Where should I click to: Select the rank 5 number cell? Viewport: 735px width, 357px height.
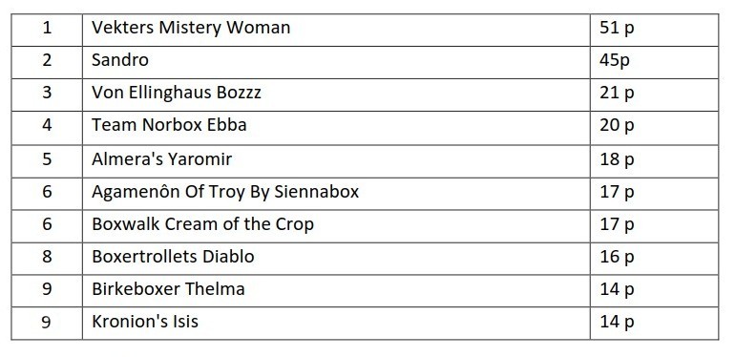(47, 161)
